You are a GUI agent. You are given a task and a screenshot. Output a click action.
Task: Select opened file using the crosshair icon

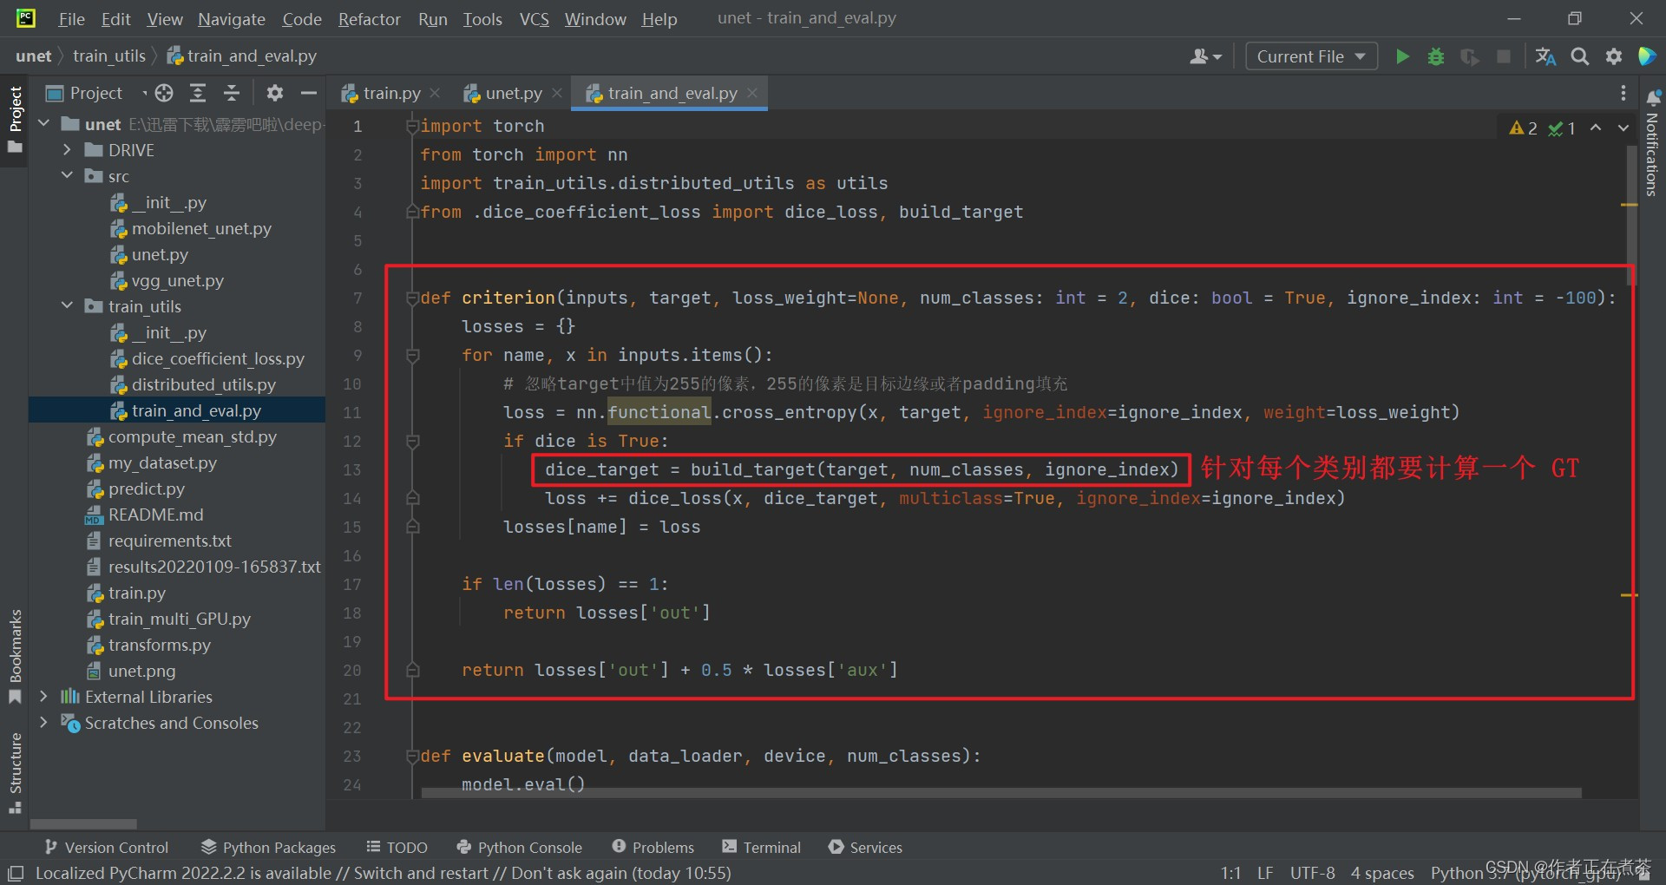coord(162,93)
